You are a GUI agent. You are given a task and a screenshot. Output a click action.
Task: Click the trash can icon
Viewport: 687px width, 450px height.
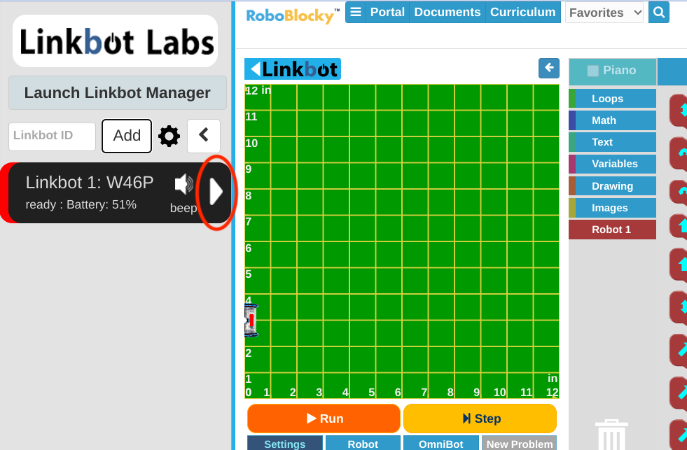point(611,435)
